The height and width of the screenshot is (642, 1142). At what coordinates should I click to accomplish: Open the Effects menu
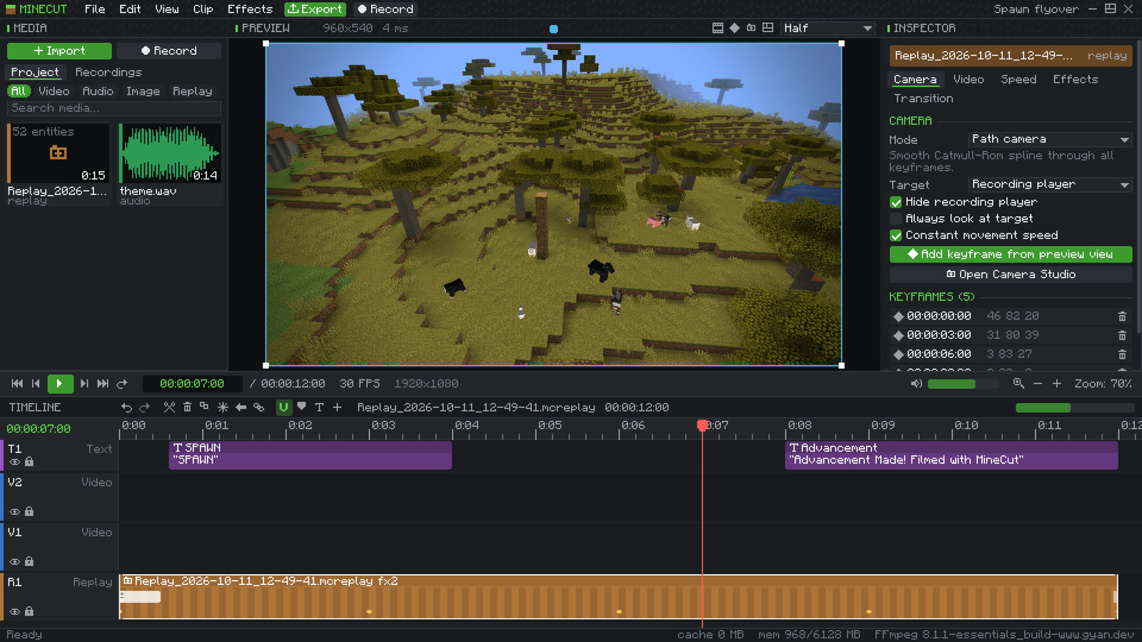point(250,9)
